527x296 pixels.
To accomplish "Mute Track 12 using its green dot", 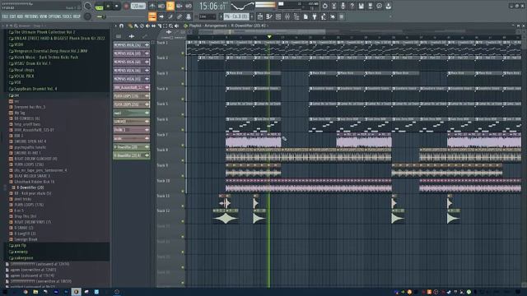I will pyautogui.click(x=183, y=221).
